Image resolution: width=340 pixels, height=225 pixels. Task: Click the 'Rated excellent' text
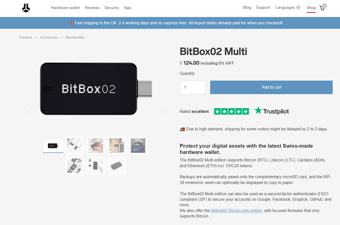click(x=194, y=112)
